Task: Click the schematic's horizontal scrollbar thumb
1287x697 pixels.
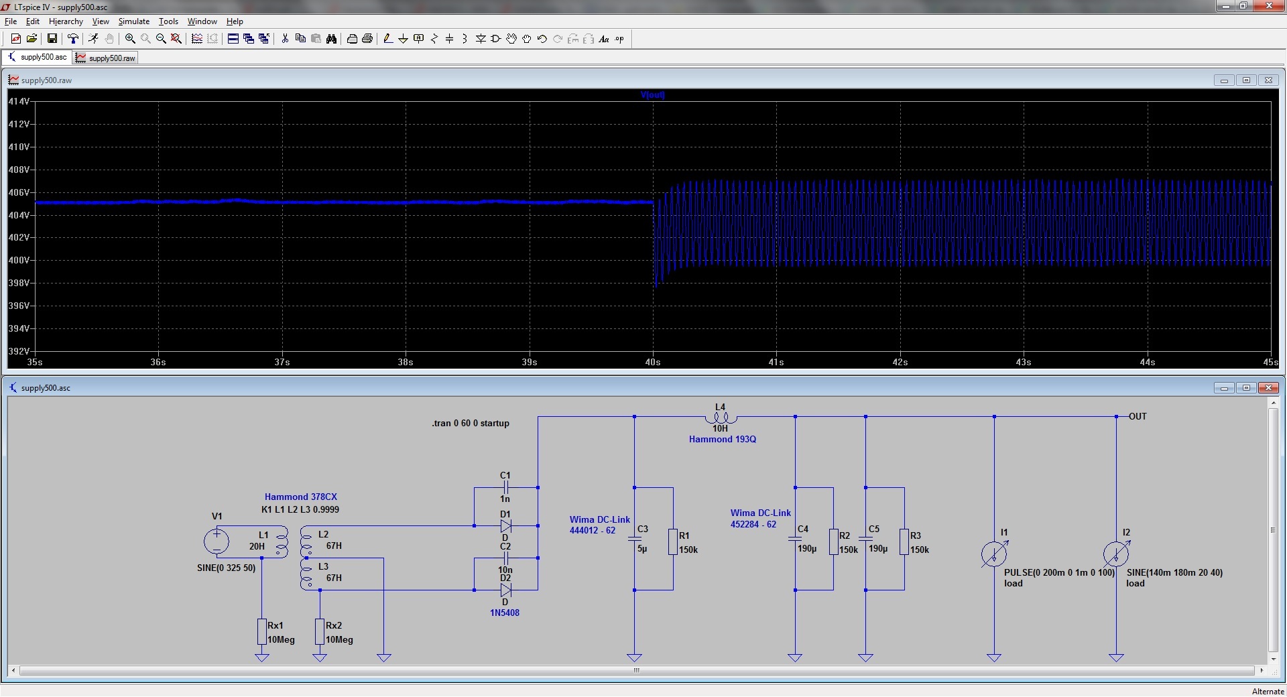Action: pyautogui.click(x=636, y=670)
